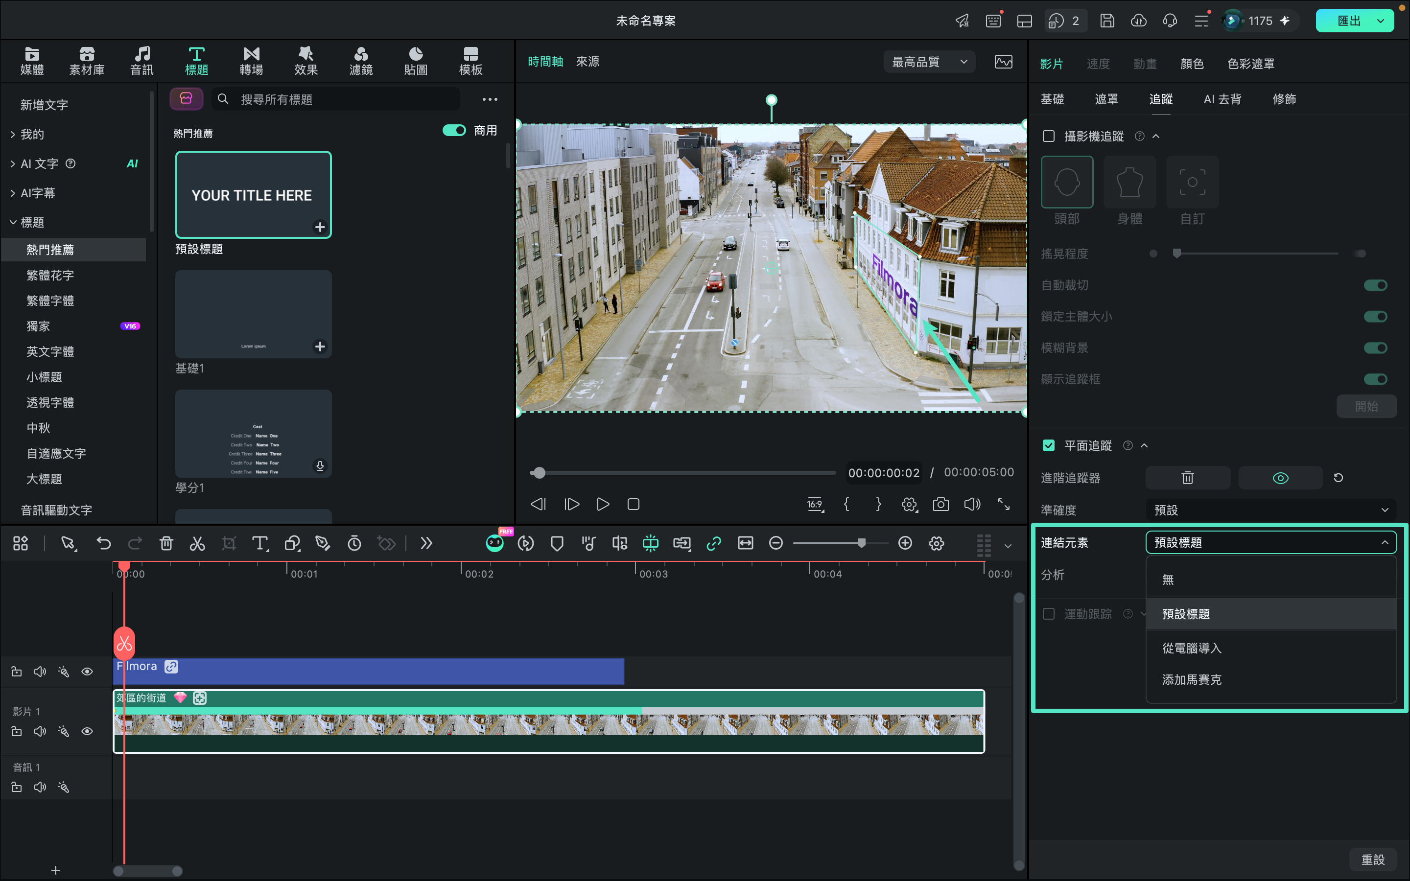1410x881 pixels.
Task: Click the marker shield icon in timeline toolbar
Action: point(557,544)
